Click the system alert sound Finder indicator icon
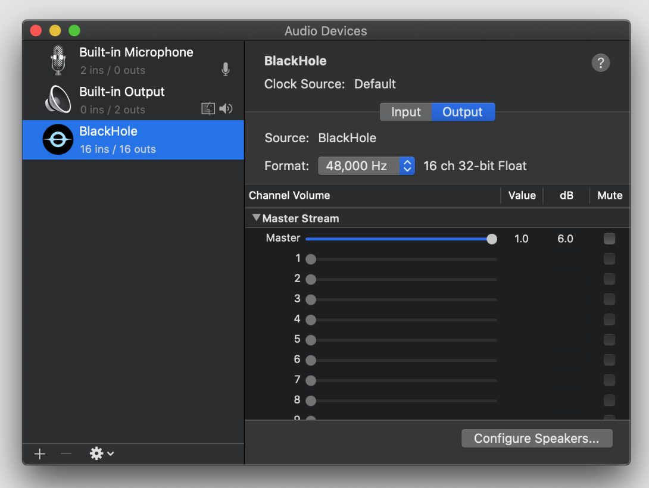Screen dimensions: 649x488 [208, 108]
